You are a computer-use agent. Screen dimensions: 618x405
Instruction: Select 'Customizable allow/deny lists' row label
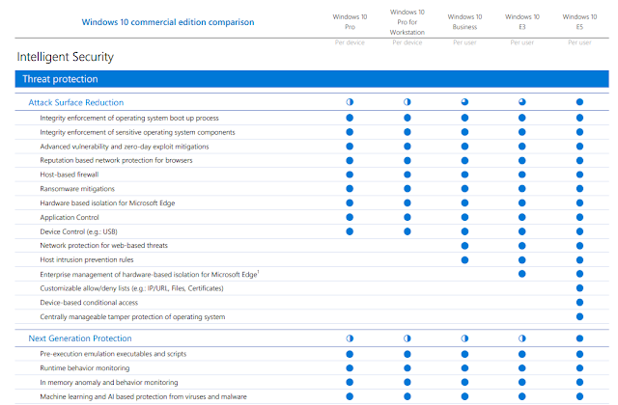point(131,288)
